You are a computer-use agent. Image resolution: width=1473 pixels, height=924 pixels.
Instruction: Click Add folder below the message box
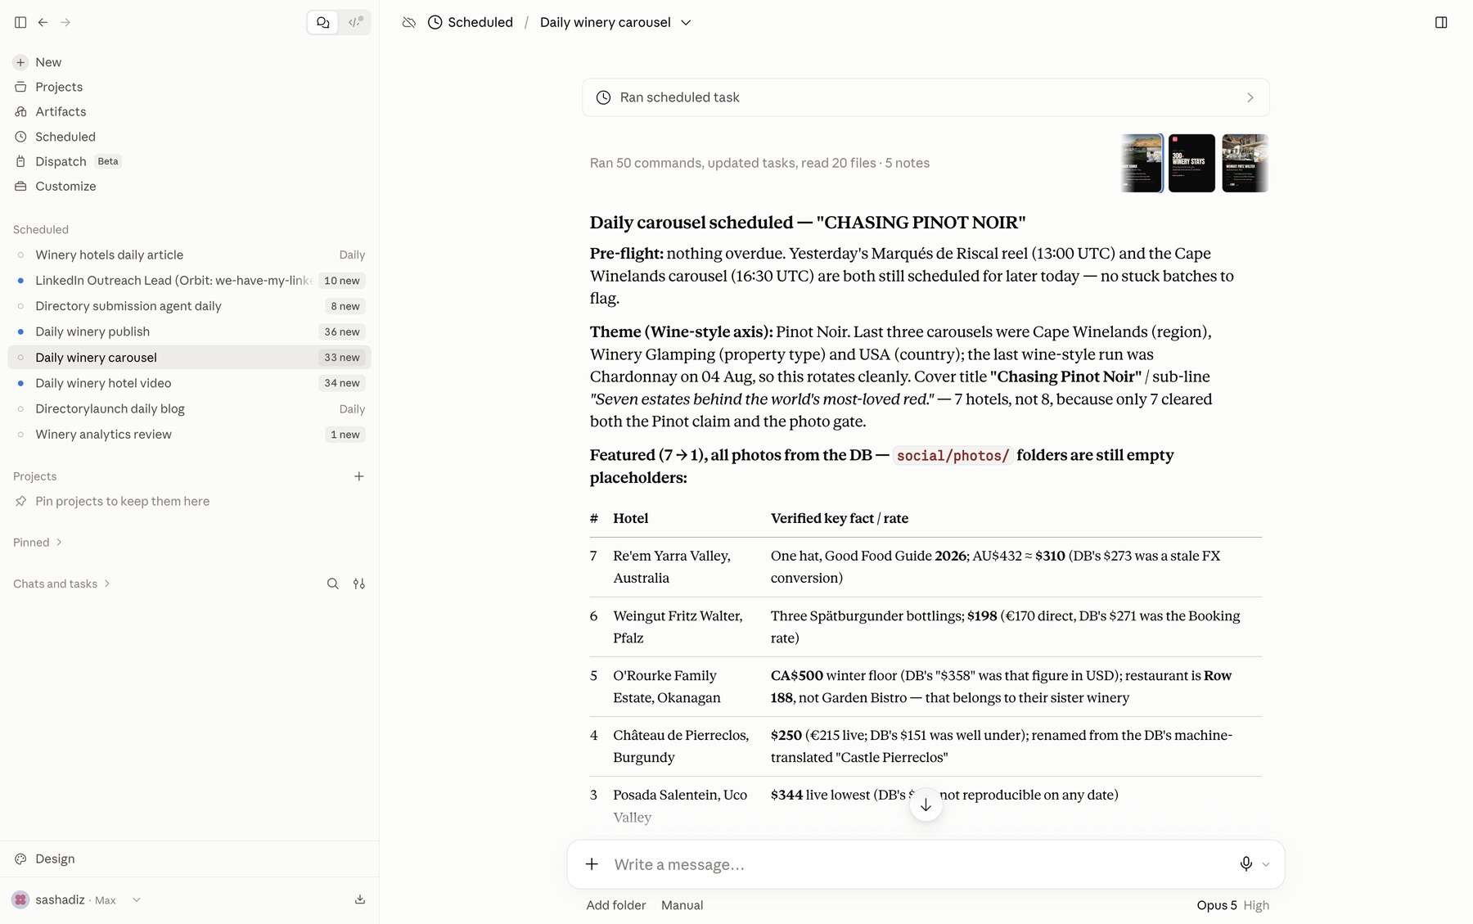tap(616, 905)
